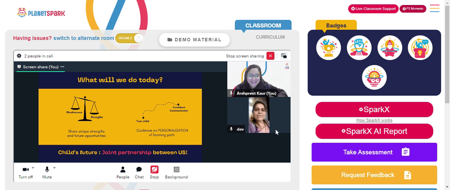Image resolution: width=450 pixels, height=190 pixels.
Task: Stop screen sharing with the red X
Action: [270, 56]
